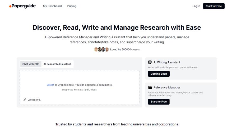Click the Reference Manager folder icon
Viewport: 232px width, 127px height.
pos(150,88)
